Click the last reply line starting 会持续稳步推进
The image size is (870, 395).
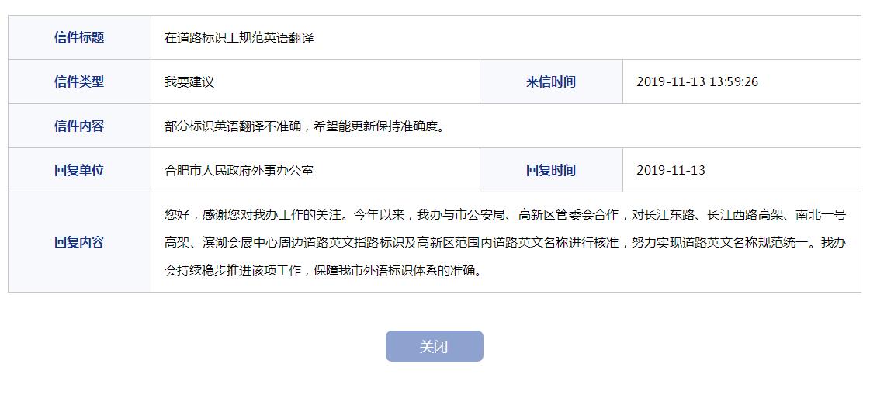(x=323, y=272)
